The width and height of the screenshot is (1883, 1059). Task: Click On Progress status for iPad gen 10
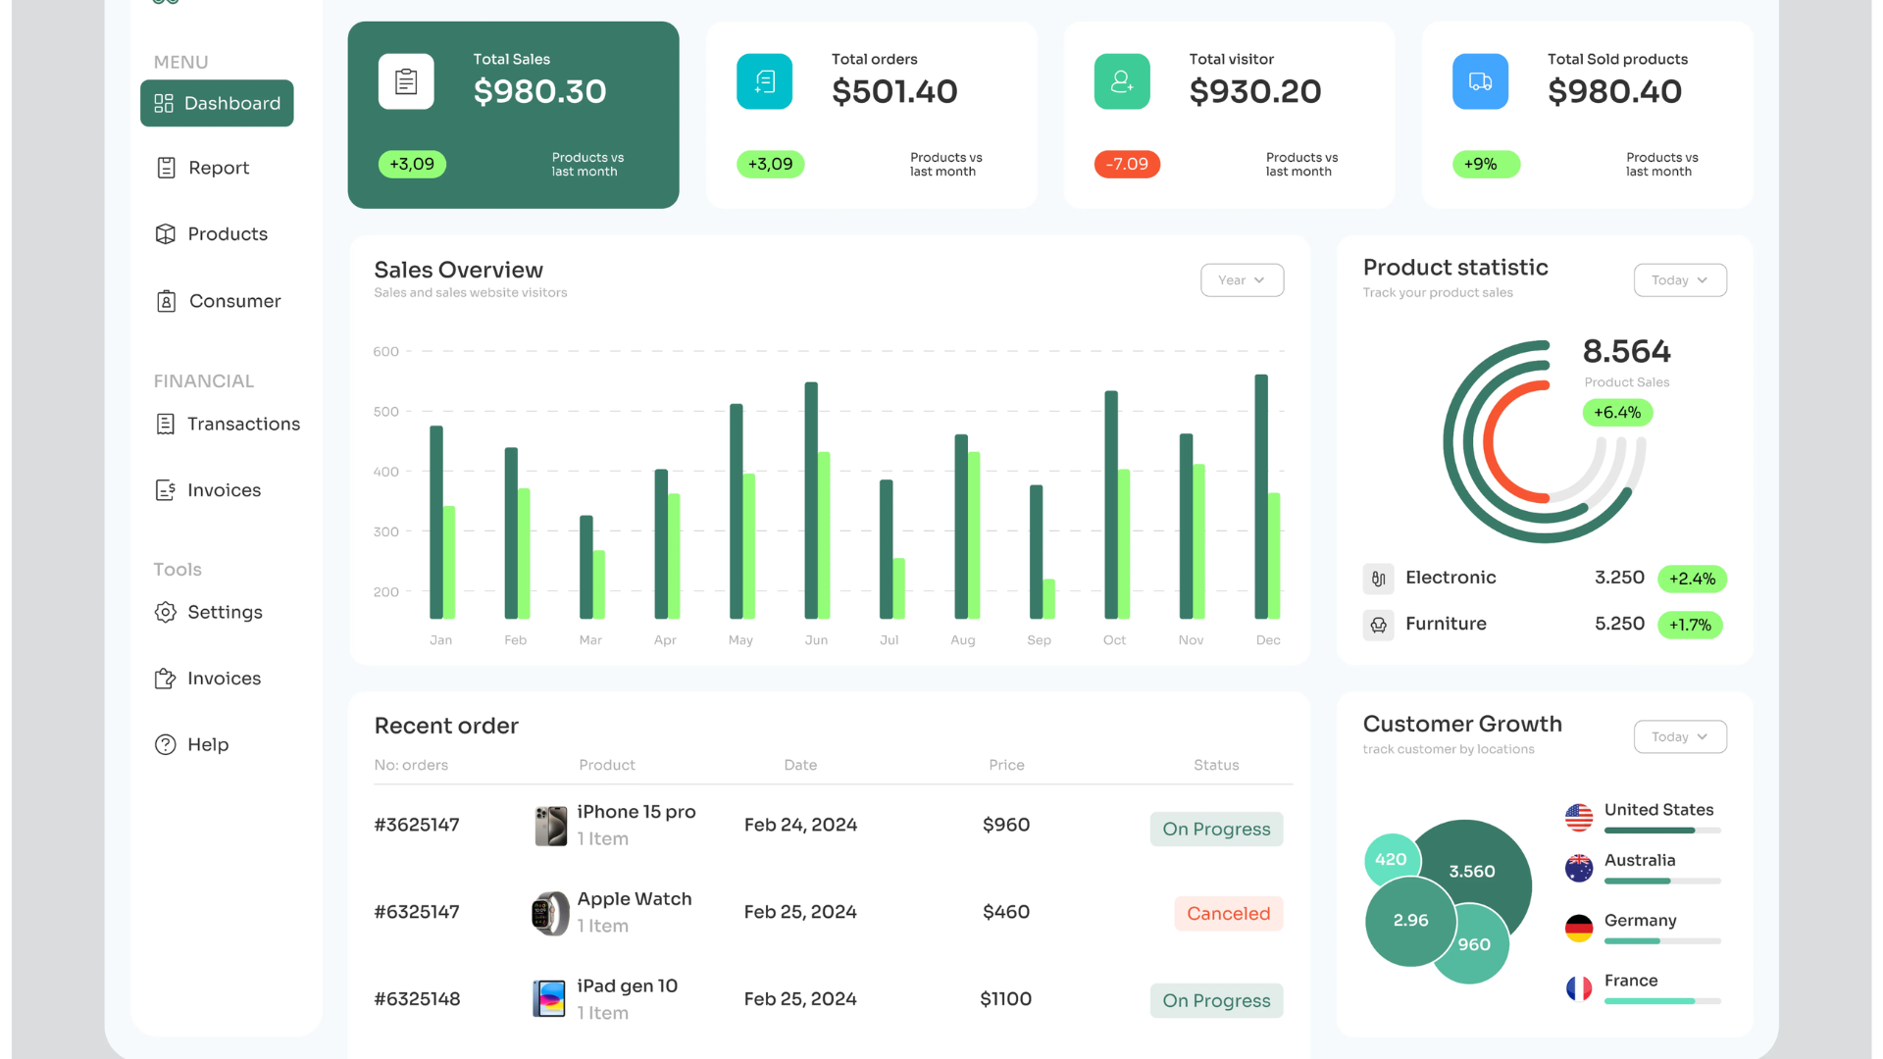[1216, 1000]
